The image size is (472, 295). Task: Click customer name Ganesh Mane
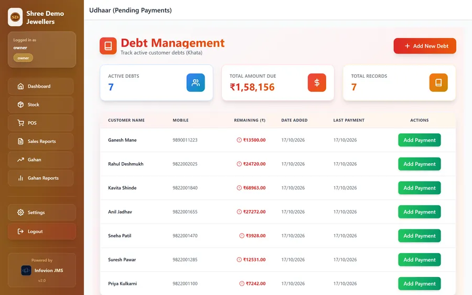click(122, 140)
